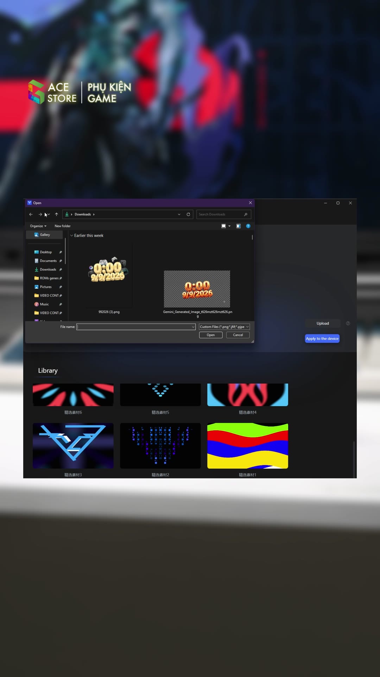
Task: Click pin icon next to Desktop
Action: [61, 252]
